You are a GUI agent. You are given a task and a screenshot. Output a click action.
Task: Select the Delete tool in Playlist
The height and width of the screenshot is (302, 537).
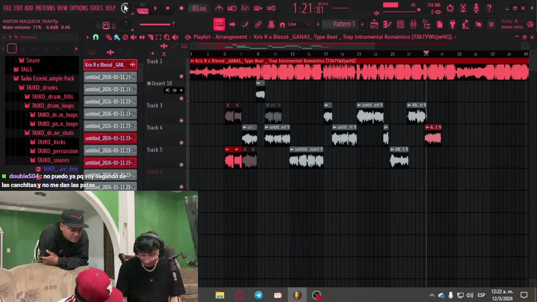tap(125, 37)
